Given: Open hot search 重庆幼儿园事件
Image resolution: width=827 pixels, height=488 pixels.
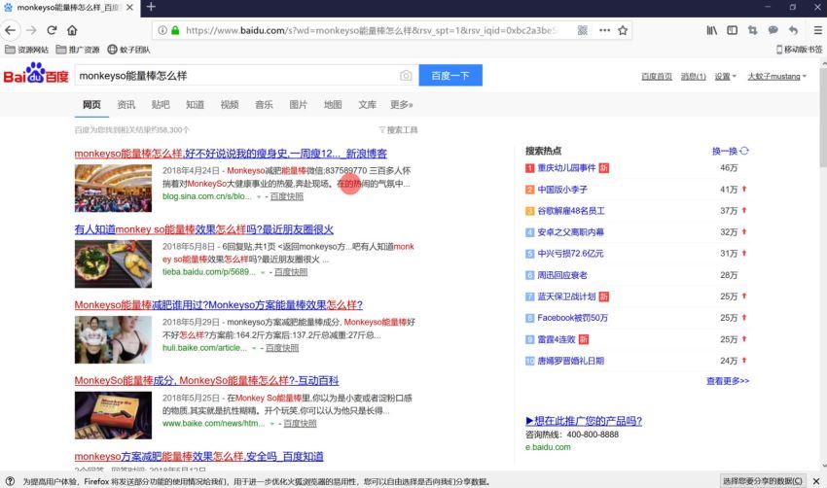Looking at the screenshot, I should [566, 168].
